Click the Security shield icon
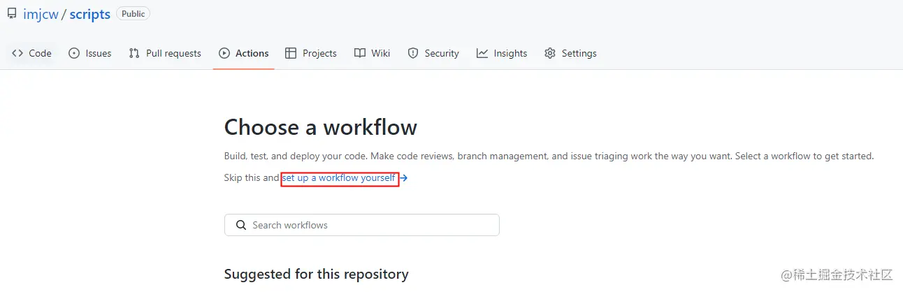This screenshot has width=903, height=292. (413, 53)
